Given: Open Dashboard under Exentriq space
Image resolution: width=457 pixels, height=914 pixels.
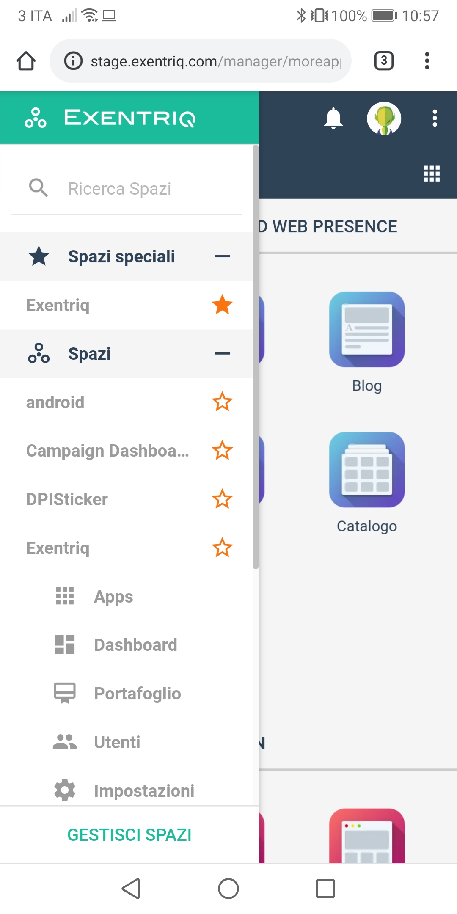Looking at the screenshot, I should click(x=135, y=645).
